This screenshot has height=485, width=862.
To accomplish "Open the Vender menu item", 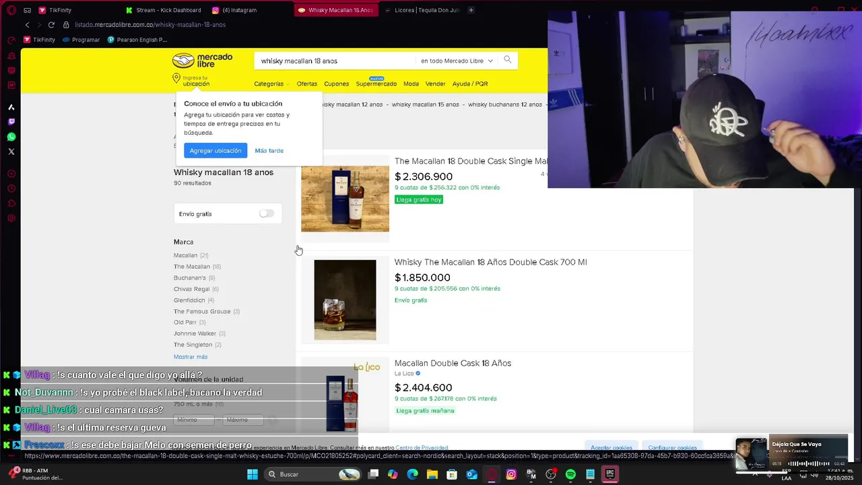I will (435, 84).
